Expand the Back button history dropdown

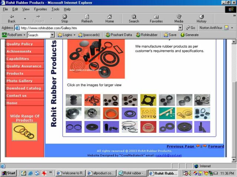coord(25,19)
